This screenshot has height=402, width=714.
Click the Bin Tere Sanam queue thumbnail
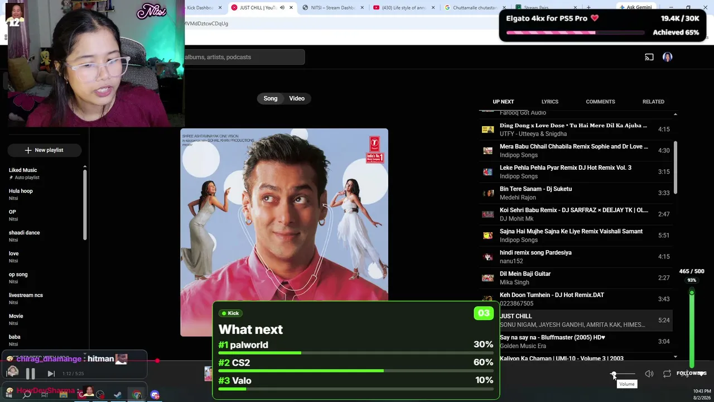(x=488, y=193)
